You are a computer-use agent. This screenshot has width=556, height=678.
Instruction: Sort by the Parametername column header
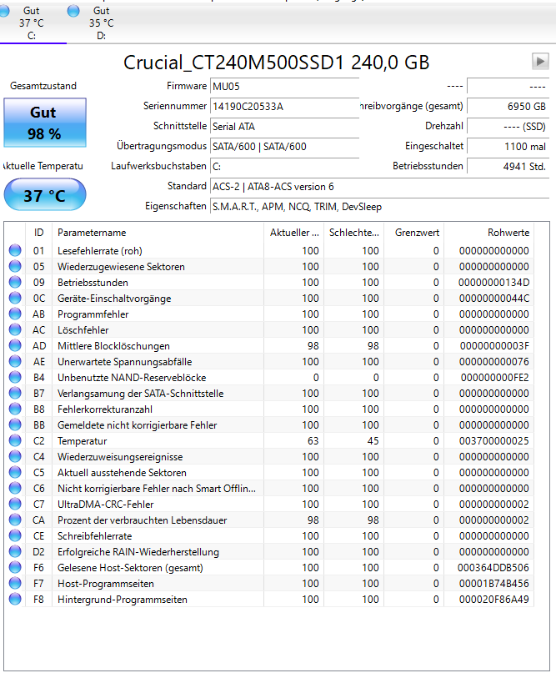point(158,233)
